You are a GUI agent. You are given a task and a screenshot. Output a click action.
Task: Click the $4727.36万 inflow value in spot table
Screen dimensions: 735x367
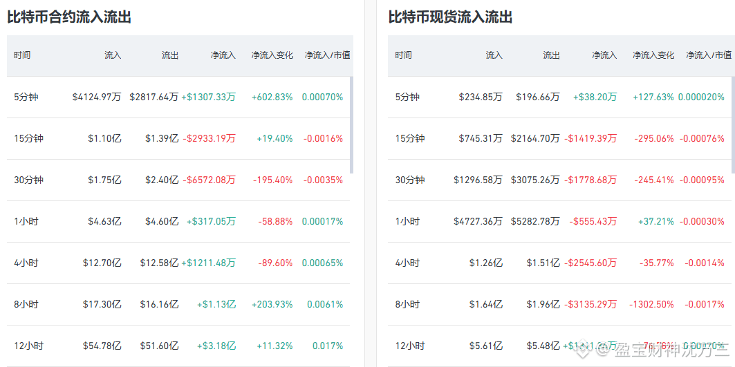[478, 222]
